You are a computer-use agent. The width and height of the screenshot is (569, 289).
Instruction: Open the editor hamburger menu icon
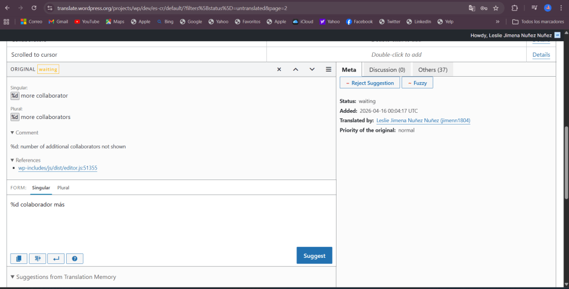click(329, 69)
